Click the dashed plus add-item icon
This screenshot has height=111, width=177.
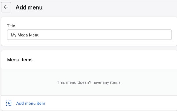[x=9, y=103]
